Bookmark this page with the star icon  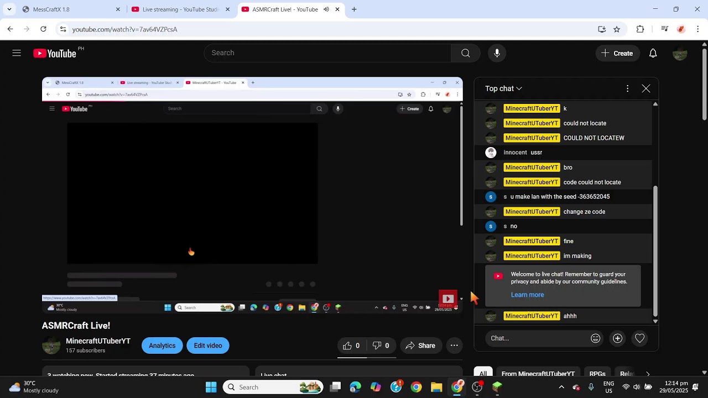point(617,29)
